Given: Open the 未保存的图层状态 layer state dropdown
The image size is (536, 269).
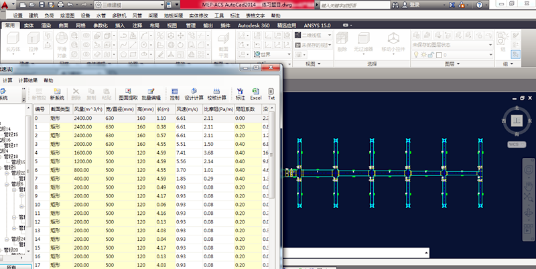Looking at the screenshot, I should [x=452, y=45].
